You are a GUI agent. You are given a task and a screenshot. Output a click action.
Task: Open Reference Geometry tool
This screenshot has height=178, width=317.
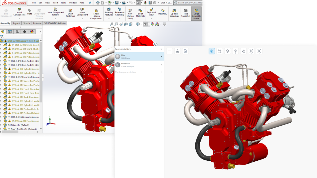120,12
